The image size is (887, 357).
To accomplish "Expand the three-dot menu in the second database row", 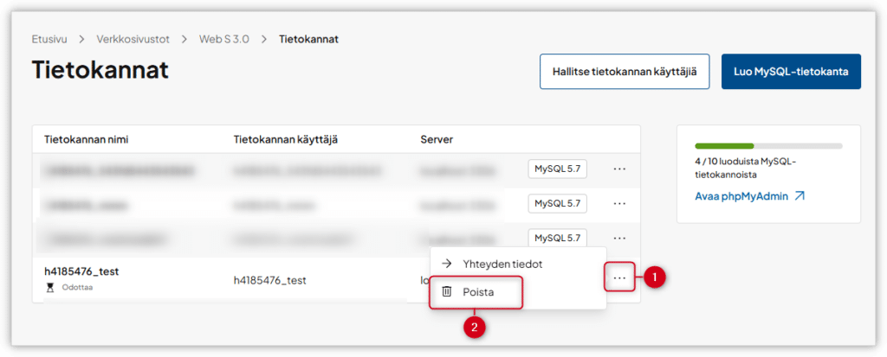I will (x=619, y=203).
